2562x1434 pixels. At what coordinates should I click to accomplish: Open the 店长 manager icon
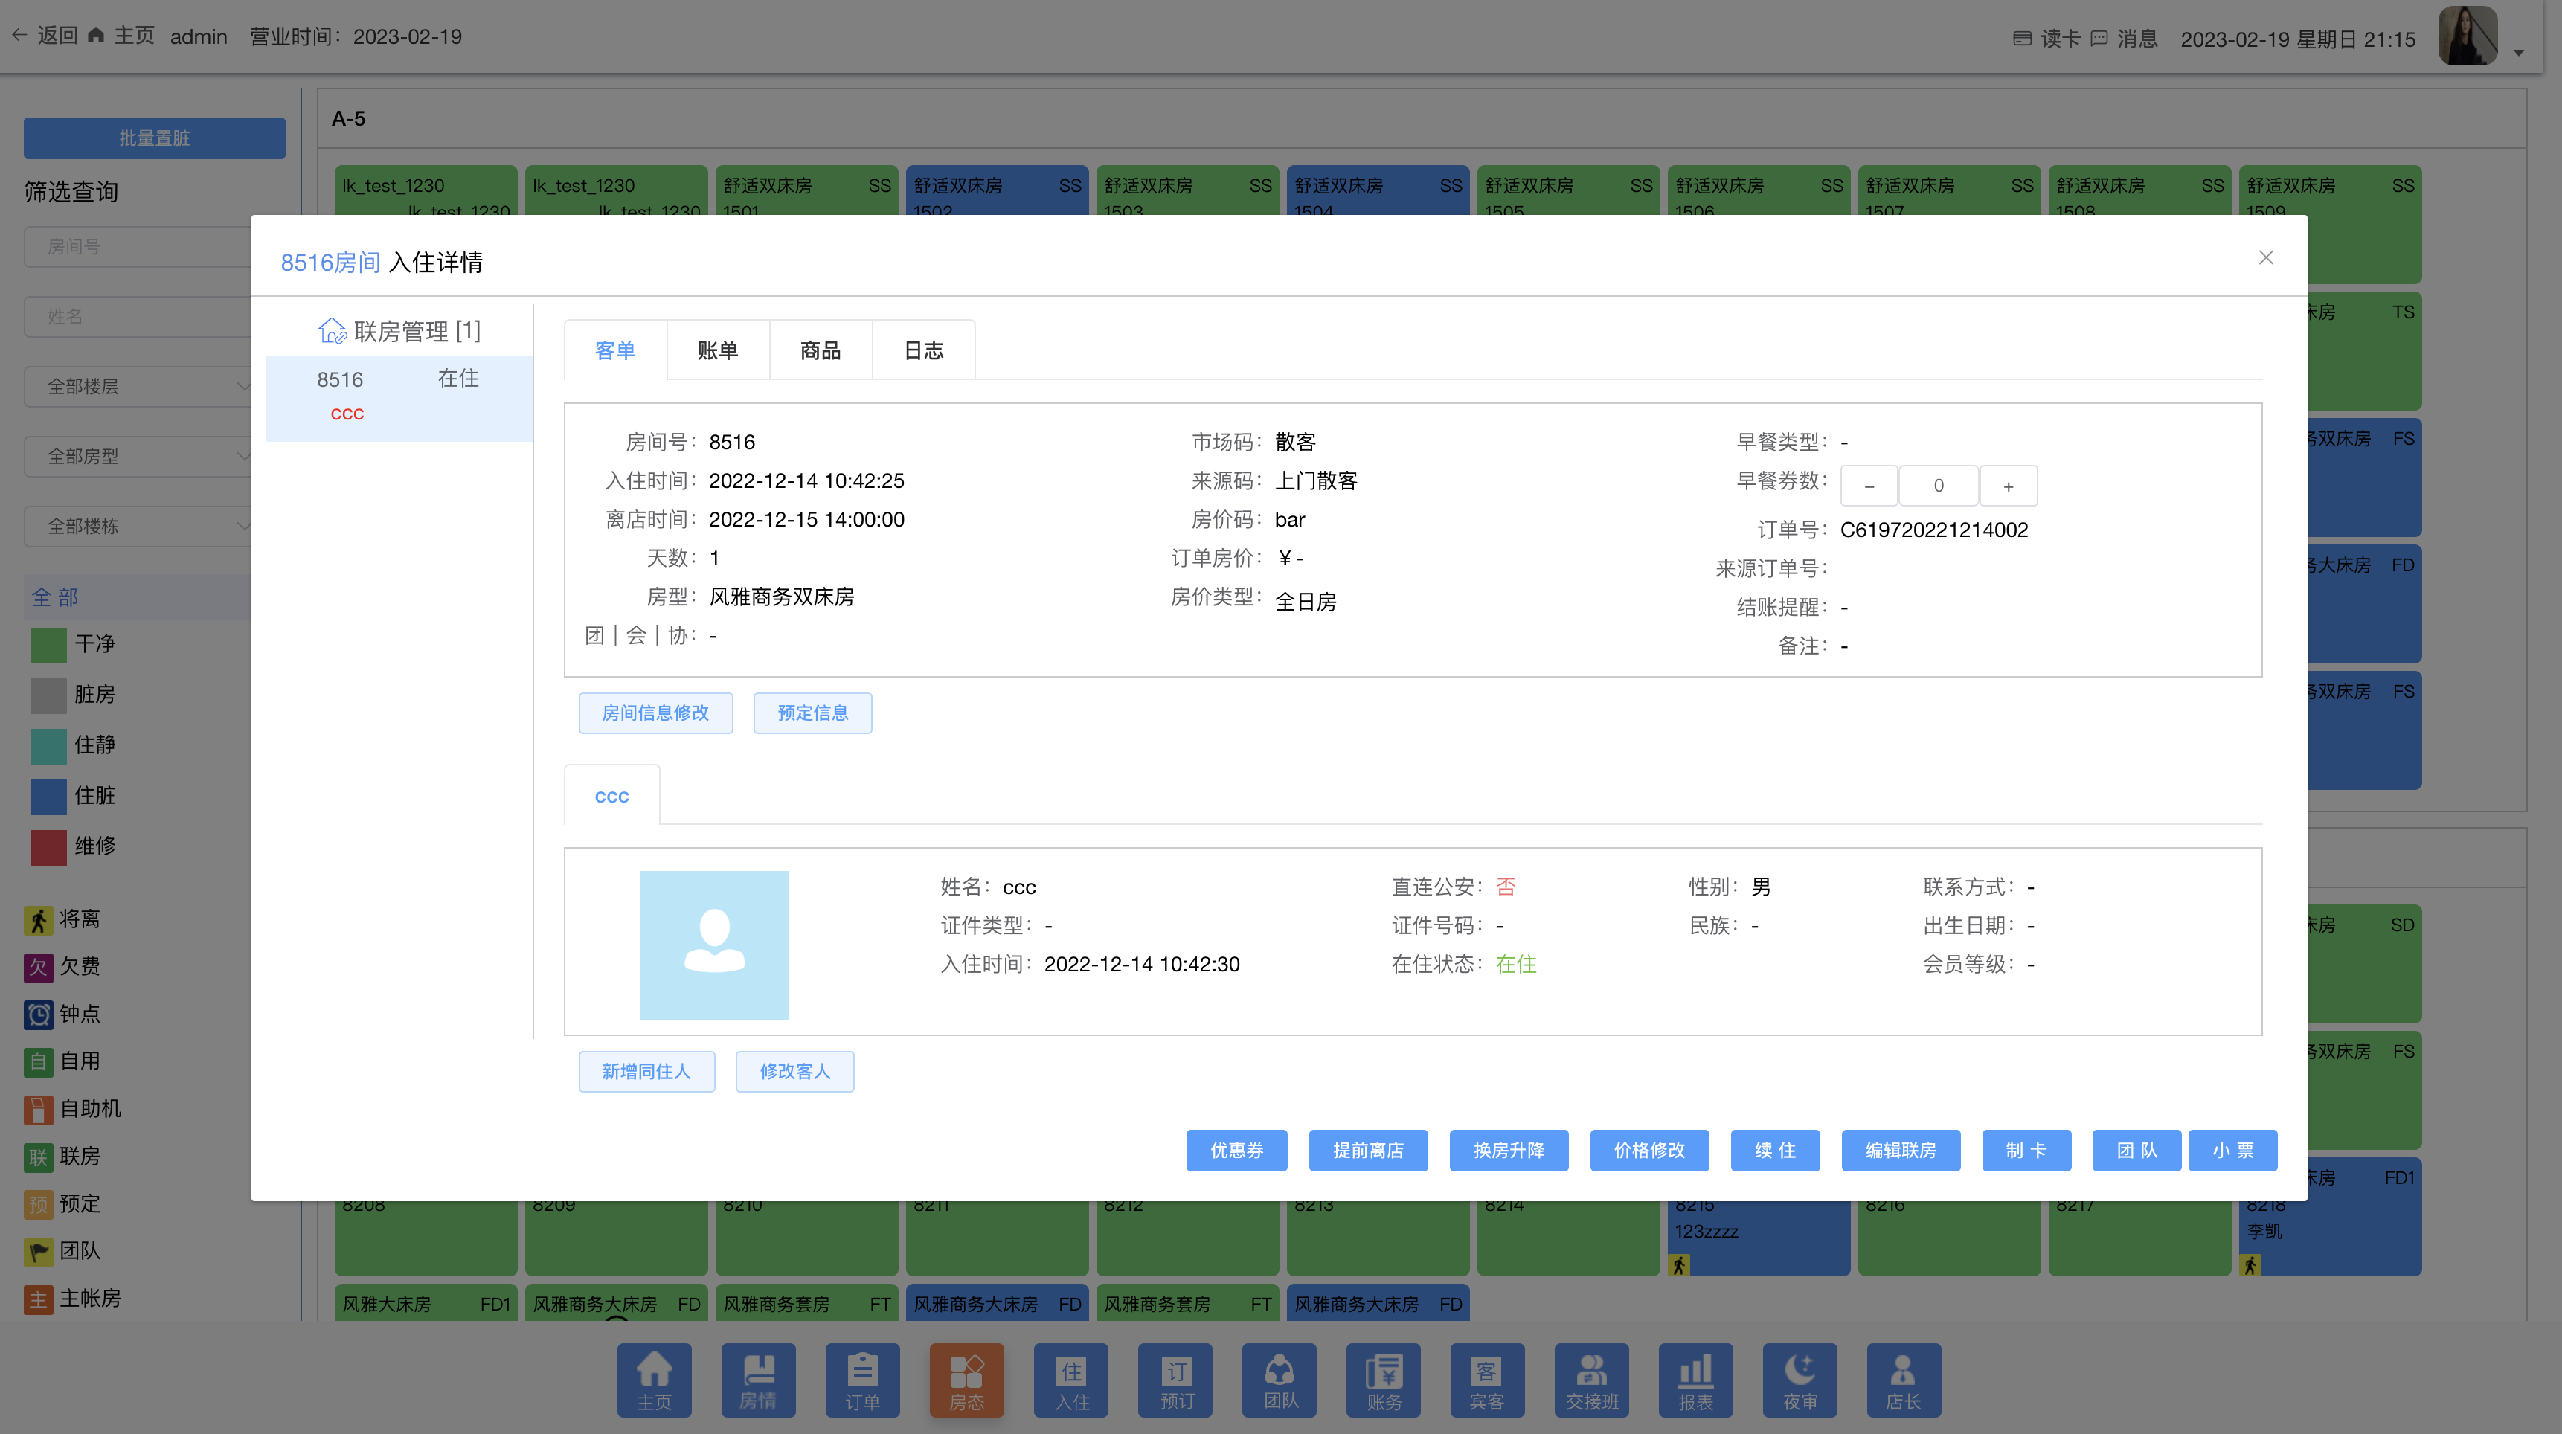(1903, 1379)
